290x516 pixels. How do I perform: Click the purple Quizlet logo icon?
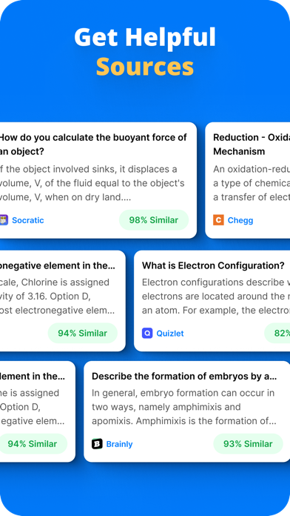click(147, 334)
